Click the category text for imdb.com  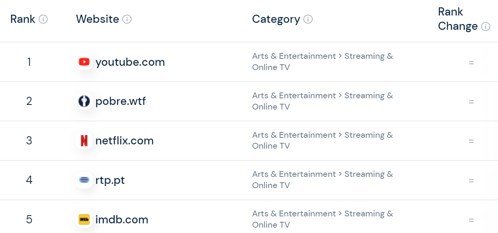point(322,219)
